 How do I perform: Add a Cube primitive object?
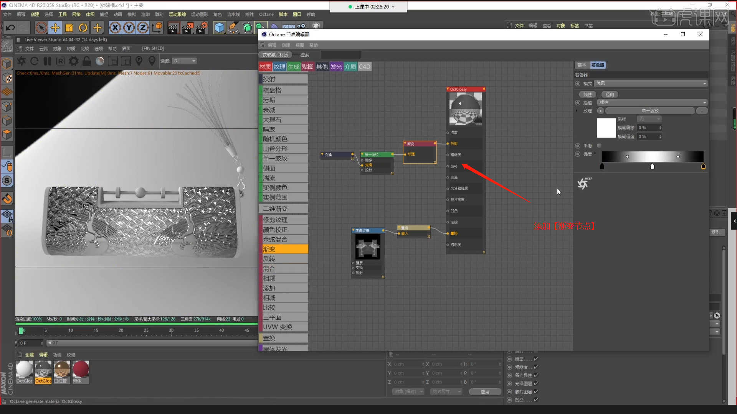coord(219,28)
